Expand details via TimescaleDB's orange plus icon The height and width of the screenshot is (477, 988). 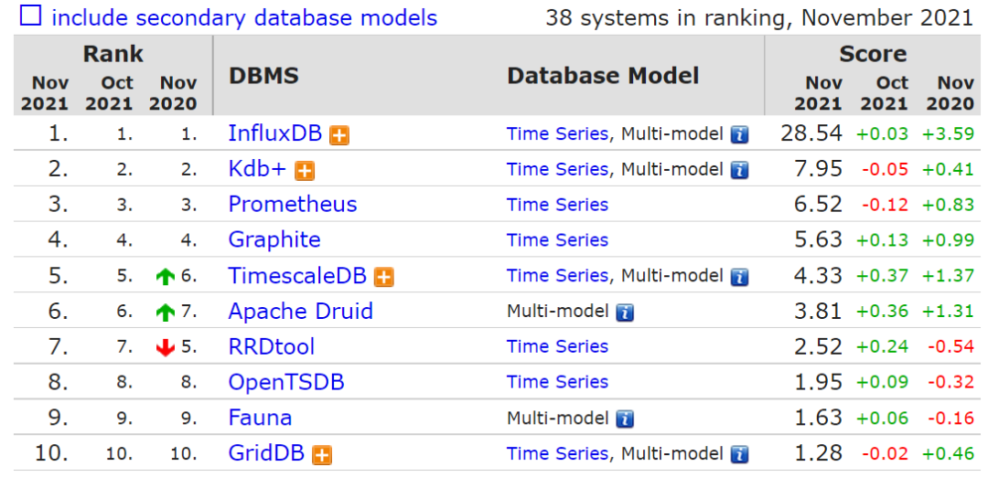pos(384,277)
